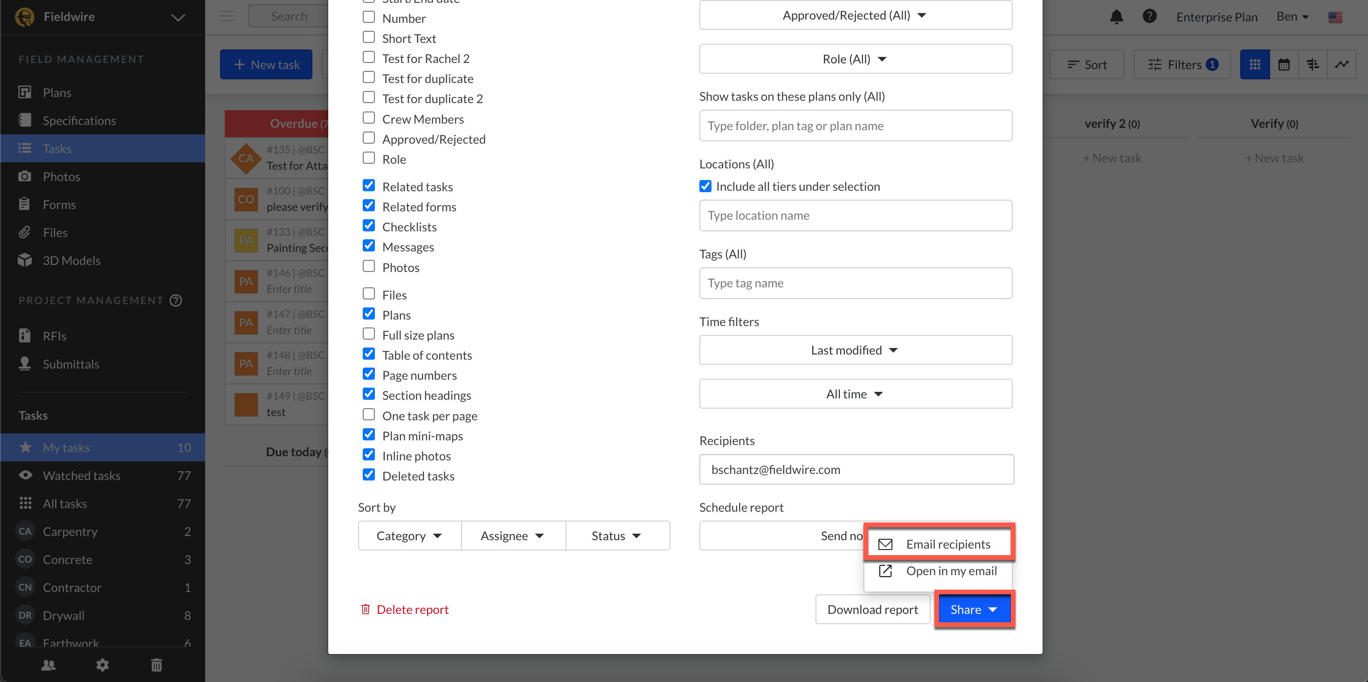
Task: Open the sidebar trash bin icon
Action: point(156,664)
